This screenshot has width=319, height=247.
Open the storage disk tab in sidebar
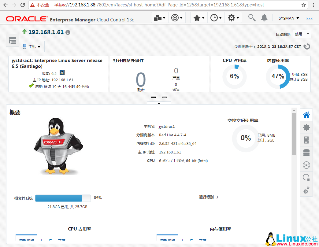[306, 153]
